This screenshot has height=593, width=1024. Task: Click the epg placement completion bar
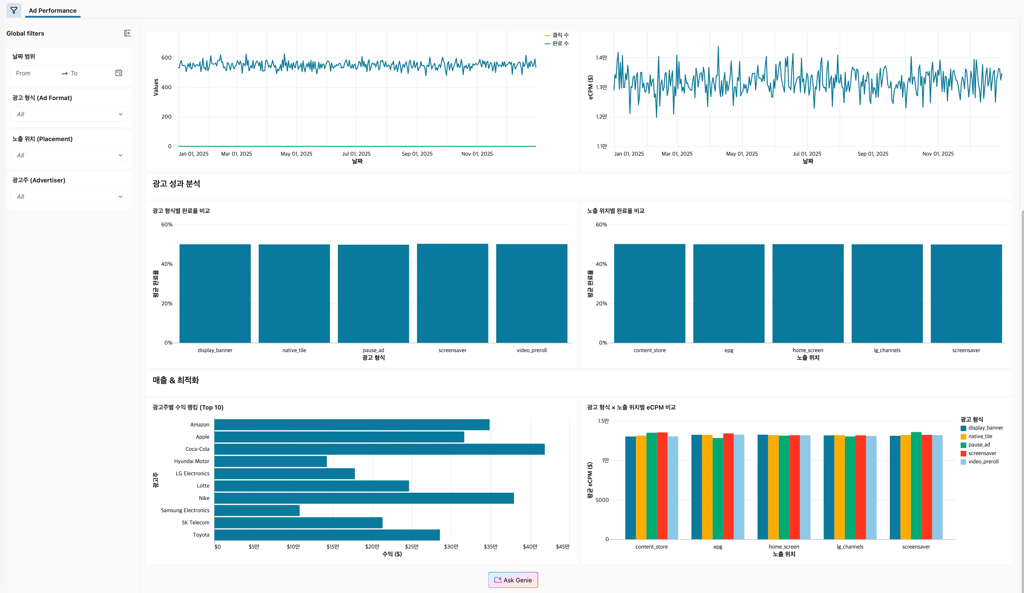click(x=729, y=294)
